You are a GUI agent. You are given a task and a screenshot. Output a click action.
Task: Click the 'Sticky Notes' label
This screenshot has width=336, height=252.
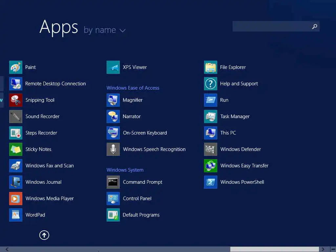point(38,149)
